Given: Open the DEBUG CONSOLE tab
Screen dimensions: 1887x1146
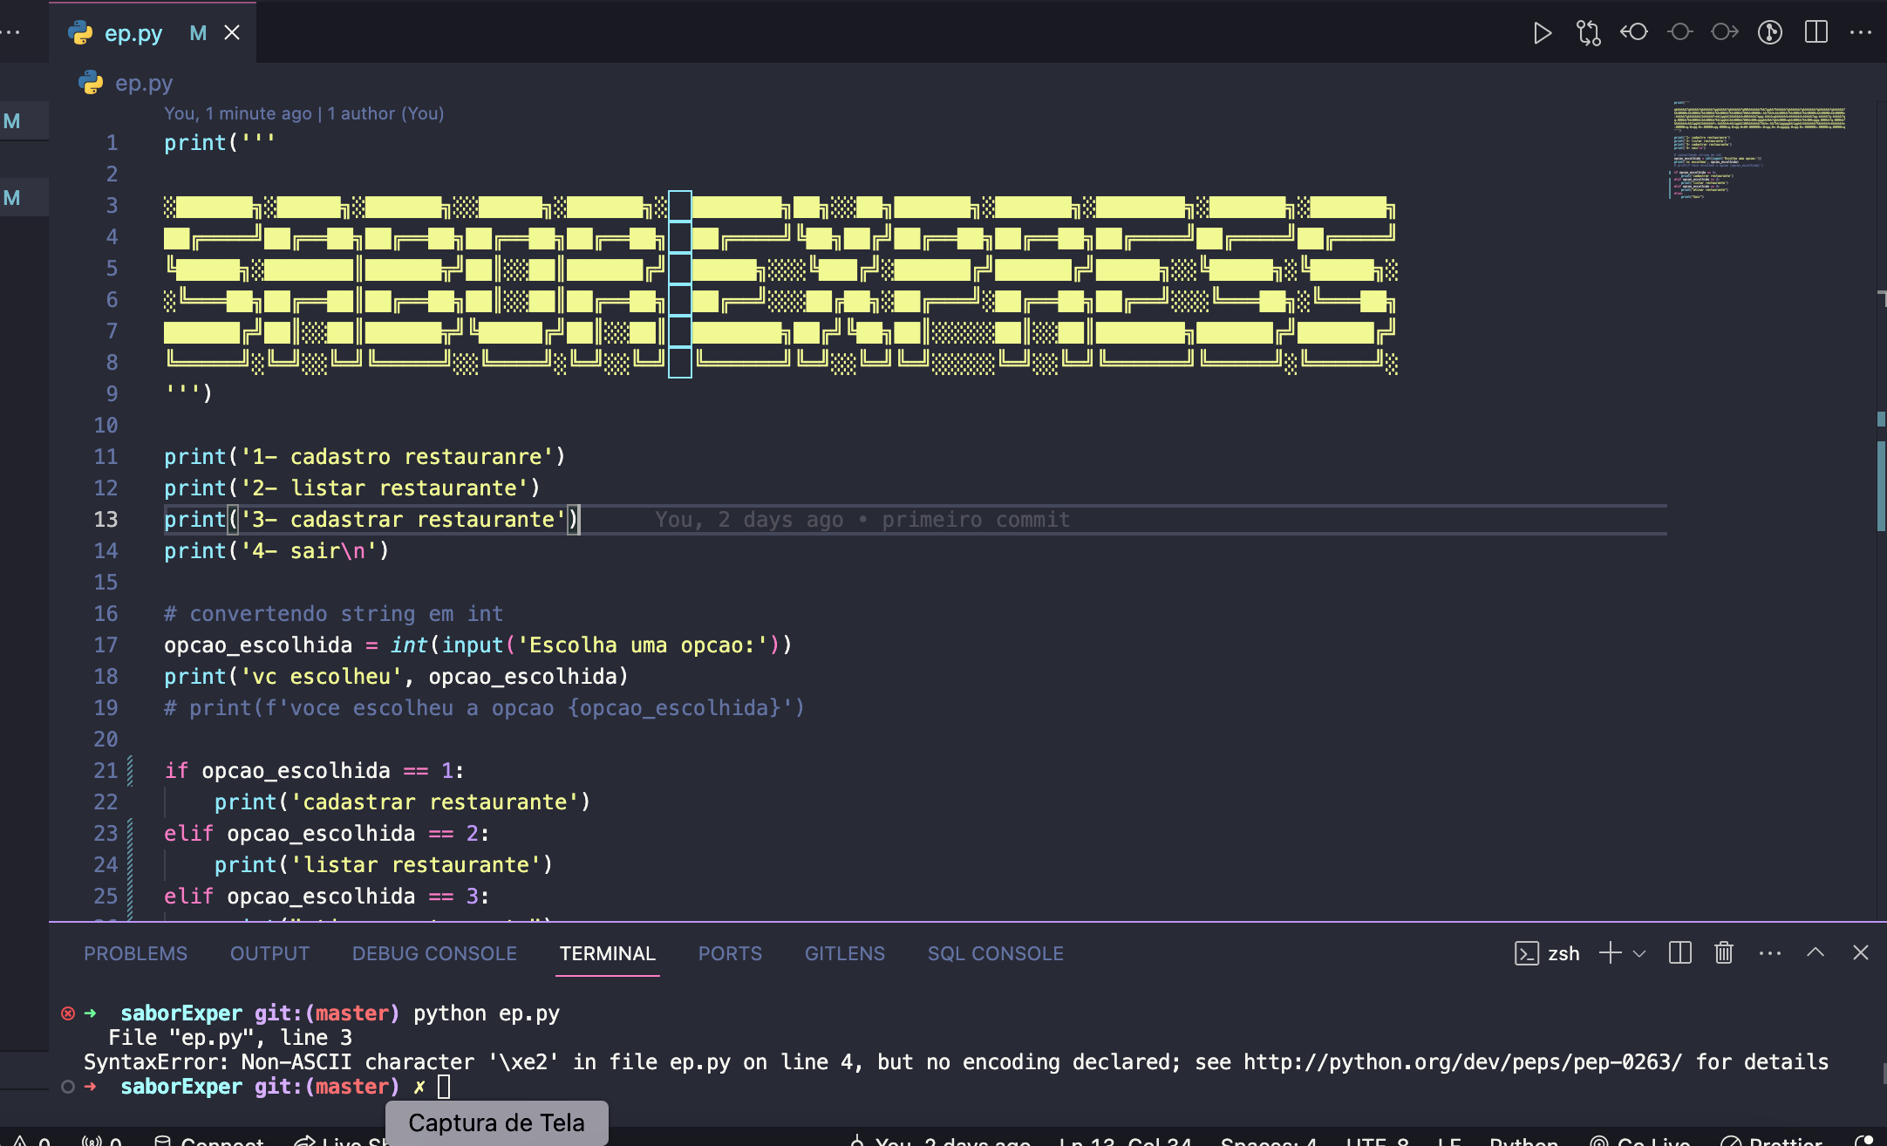Looking at the screenshot, I should (434, 953).
